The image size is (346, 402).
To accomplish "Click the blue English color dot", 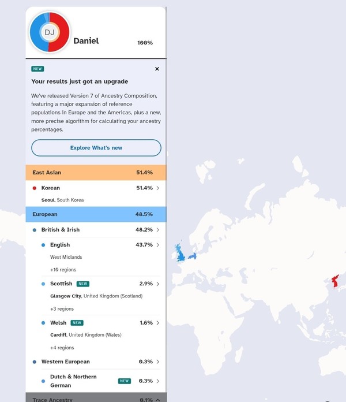I will (43, 245).
